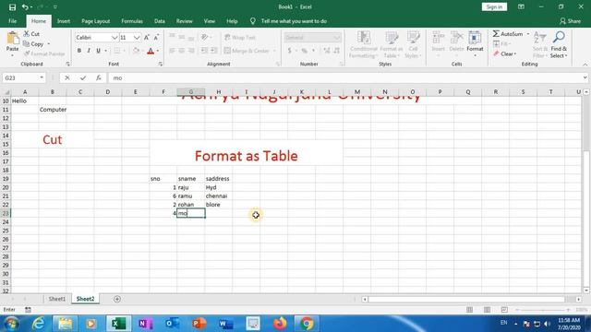Switch to the Page Layout tab
Screen dimensions: 591x332
coord(95,21)
